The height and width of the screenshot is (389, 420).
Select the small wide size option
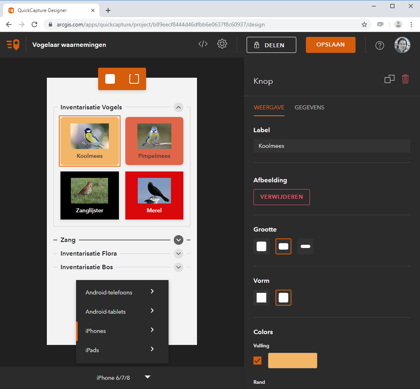[305, 246]
